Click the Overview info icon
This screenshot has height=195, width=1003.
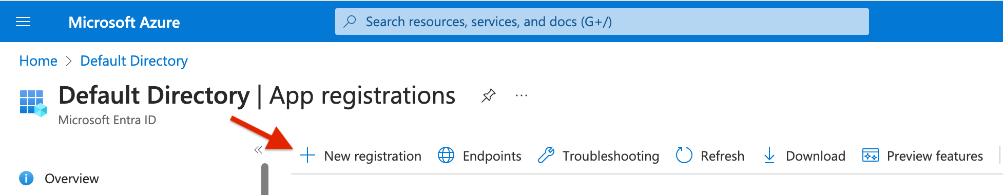(x=26, y=178)
